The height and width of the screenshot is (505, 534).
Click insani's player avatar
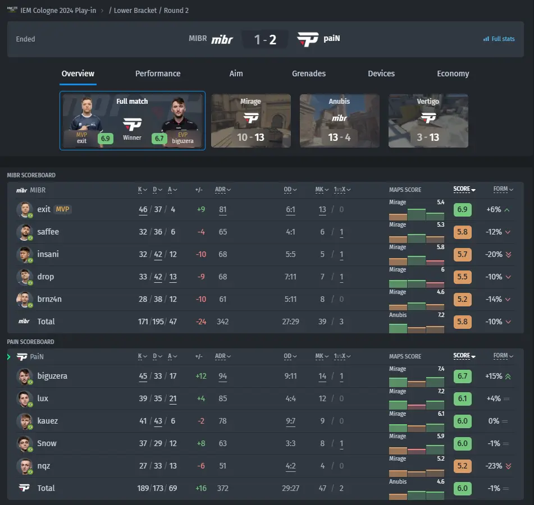(25, 254)
